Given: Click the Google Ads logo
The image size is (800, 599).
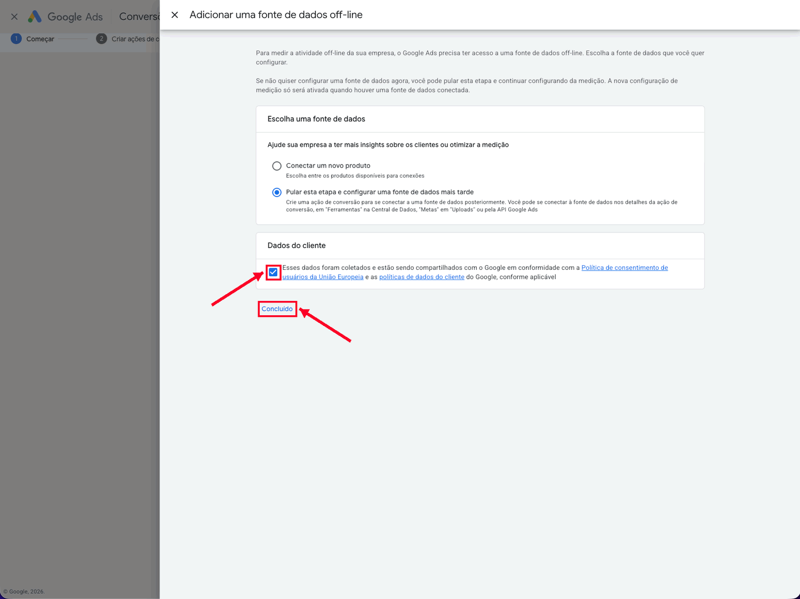Looking at the screenshot, I should point(65,17).
